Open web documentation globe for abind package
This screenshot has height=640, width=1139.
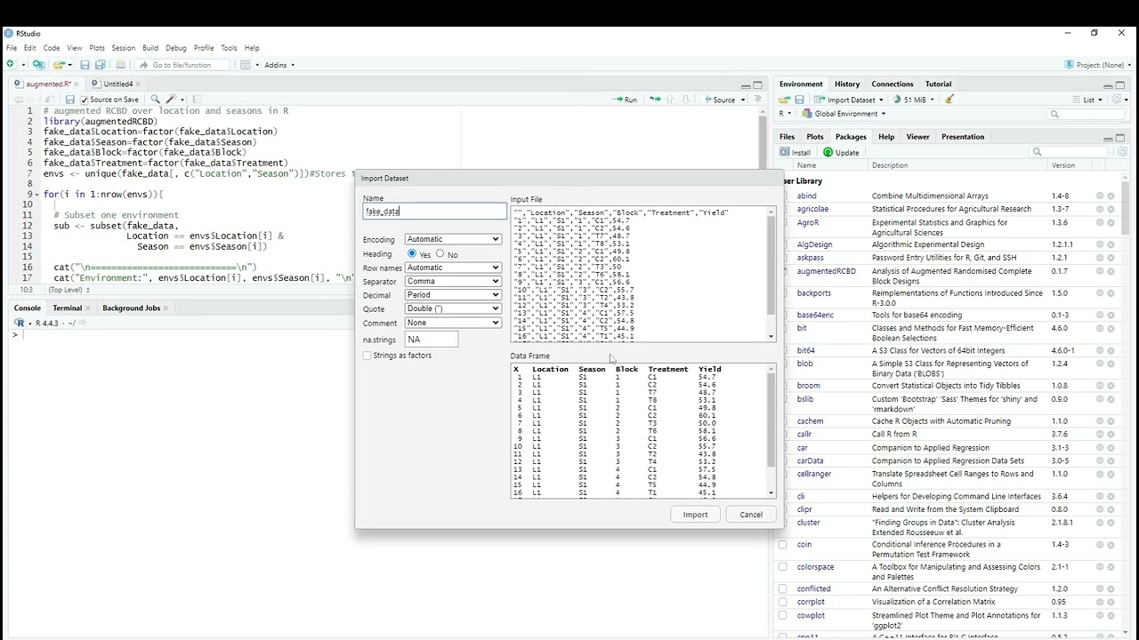[x=1100, y=196]
